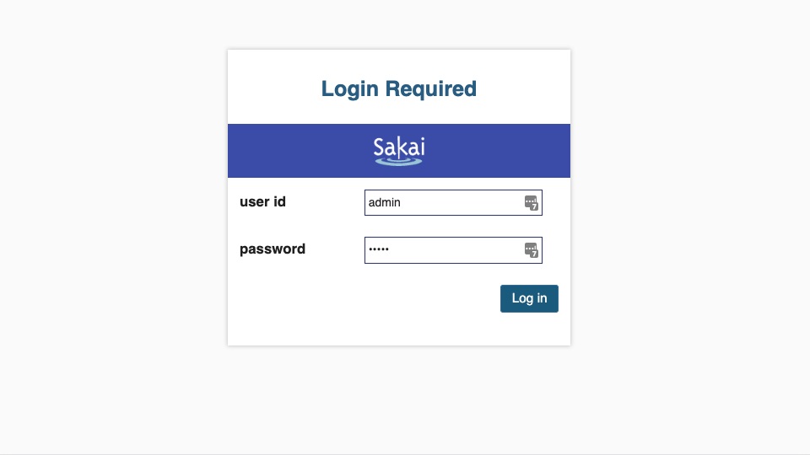Place cursor at end of user id text
Image resolution: width=810 pixels, height=455 pixels.
coord(402,203)
